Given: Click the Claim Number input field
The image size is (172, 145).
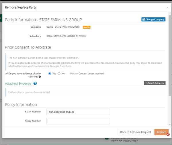Looking at the screenshot, I should 78,112.
